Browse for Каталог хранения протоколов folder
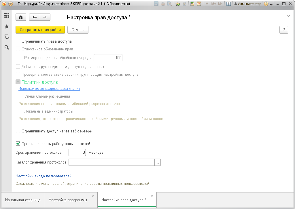Image resolution: width=295 pixels, height=209 pixels. click(158, 162)
